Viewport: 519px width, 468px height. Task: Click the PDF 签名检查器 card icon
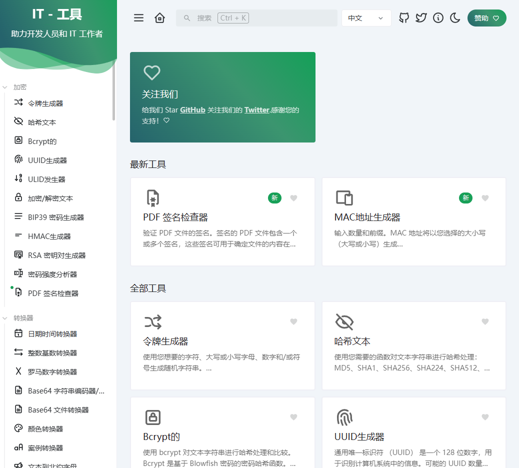[152, 198]
